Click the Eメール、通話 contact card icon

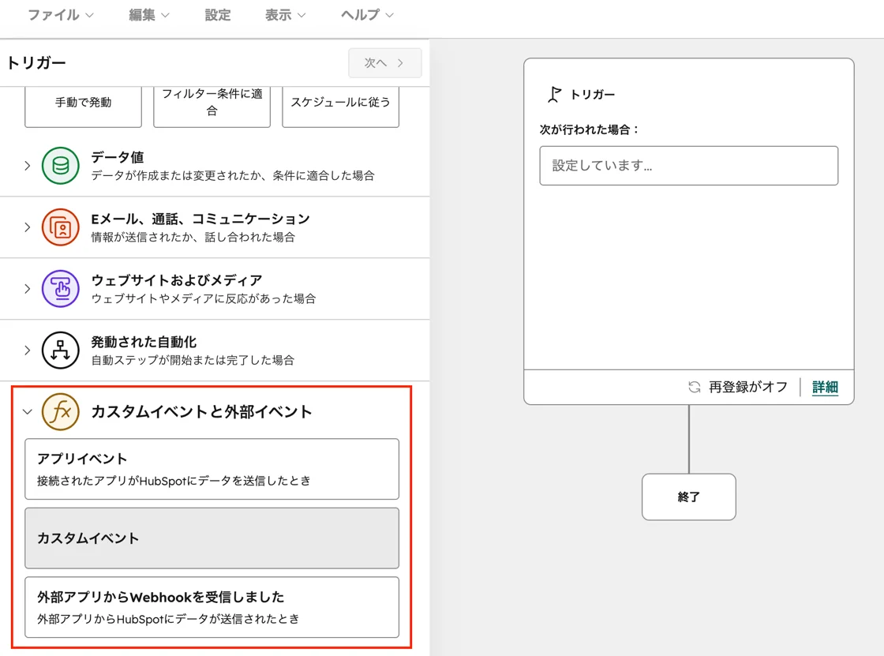(60, 227)
